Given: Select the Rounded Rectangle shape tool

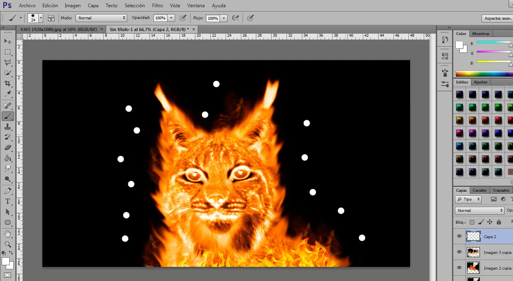Looking at the screenshot, I should 8,222.
